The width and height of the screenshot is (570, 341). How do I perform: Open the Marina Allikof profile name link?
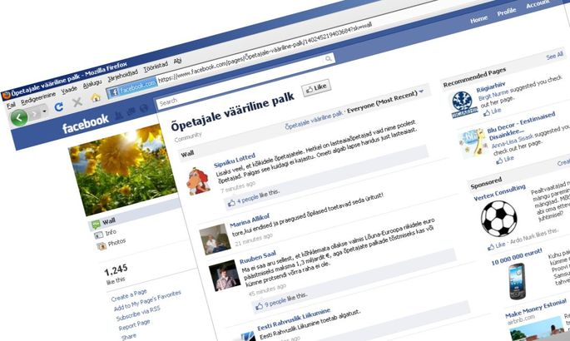pyautogui.click(x=250, y=220)
